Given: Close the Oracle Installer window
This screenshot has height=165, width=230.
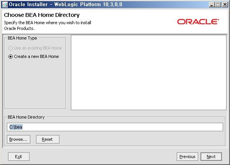Looking at the screenshot, I should pyautogui.click(x=225, y=5).
